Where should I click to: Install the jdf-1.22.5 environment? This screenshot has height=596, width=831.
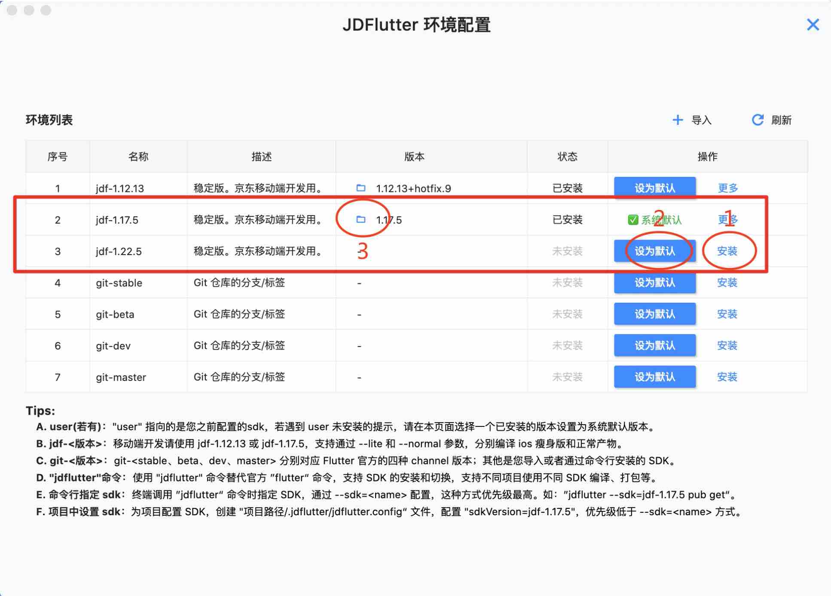click(x=727, y=251)
